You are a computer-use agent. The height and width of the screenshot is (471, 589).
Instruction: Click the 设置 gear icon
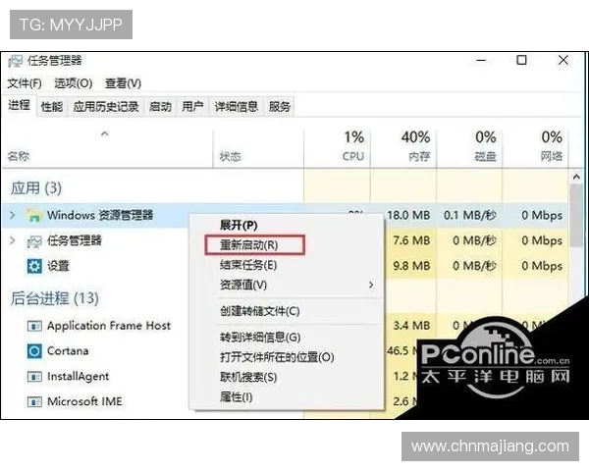34,266
